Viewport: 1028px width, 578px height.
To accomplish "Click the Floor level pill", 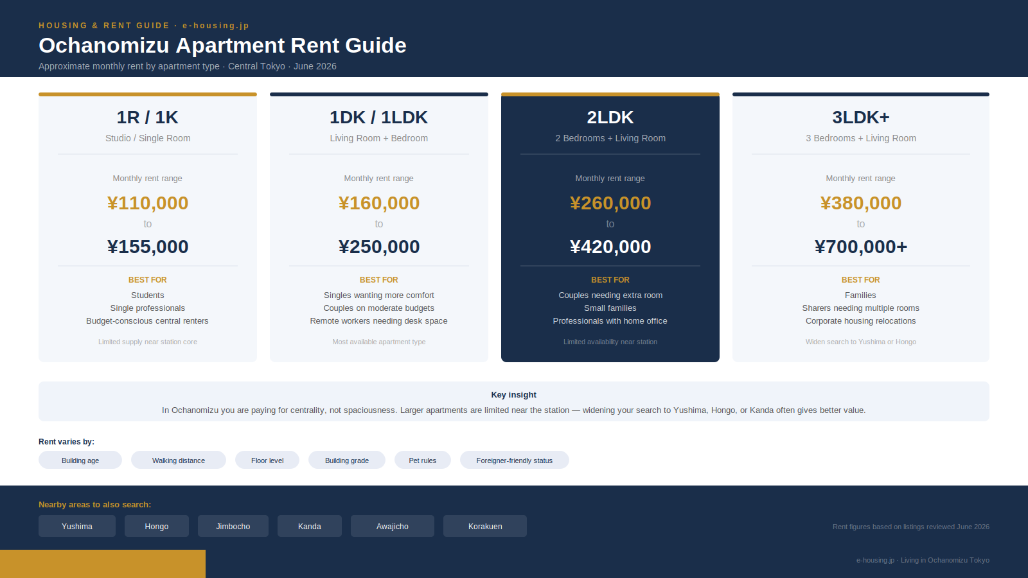I will coord(267,460).
